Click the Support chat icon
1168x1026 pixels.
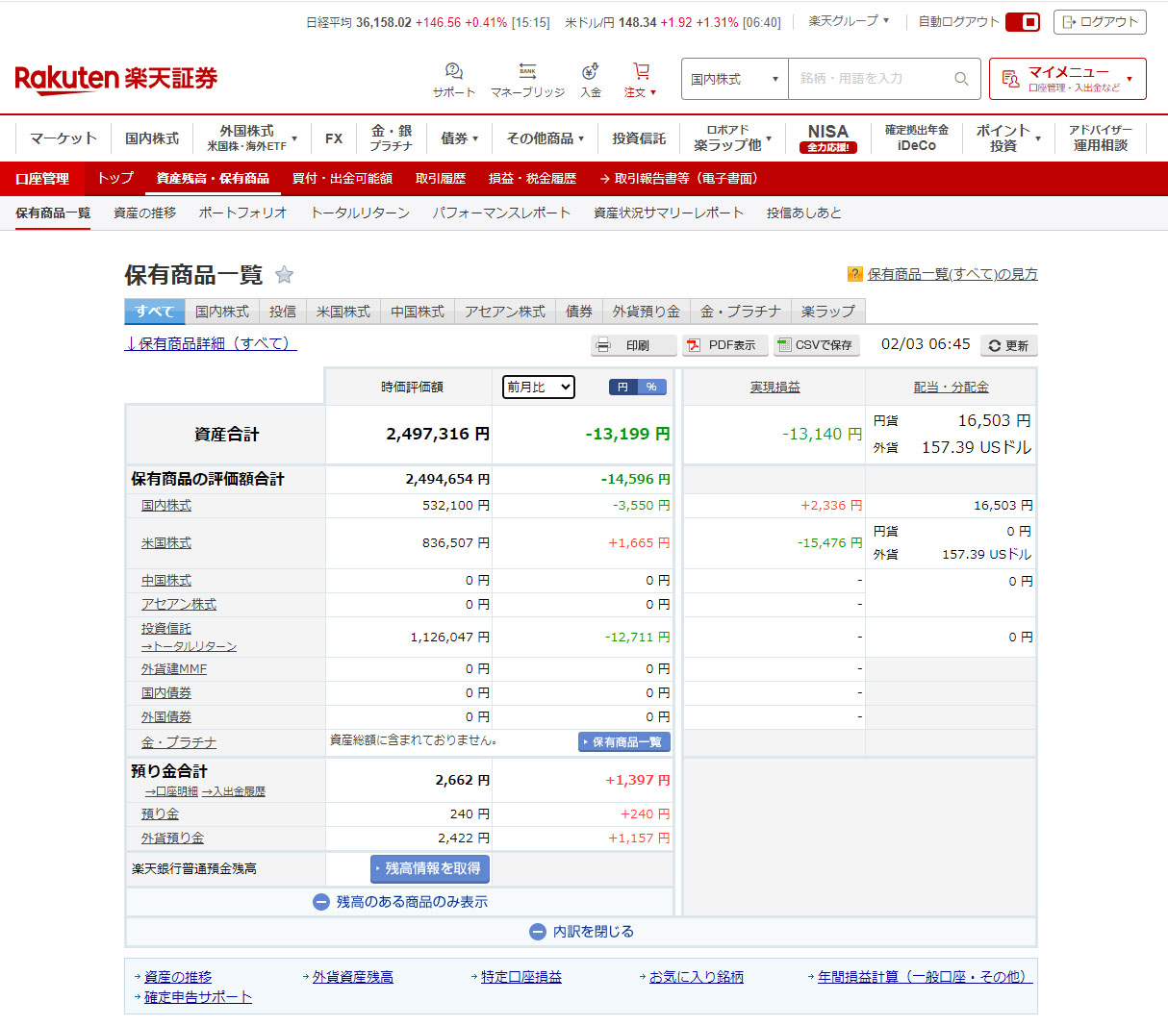click(453, 72)
